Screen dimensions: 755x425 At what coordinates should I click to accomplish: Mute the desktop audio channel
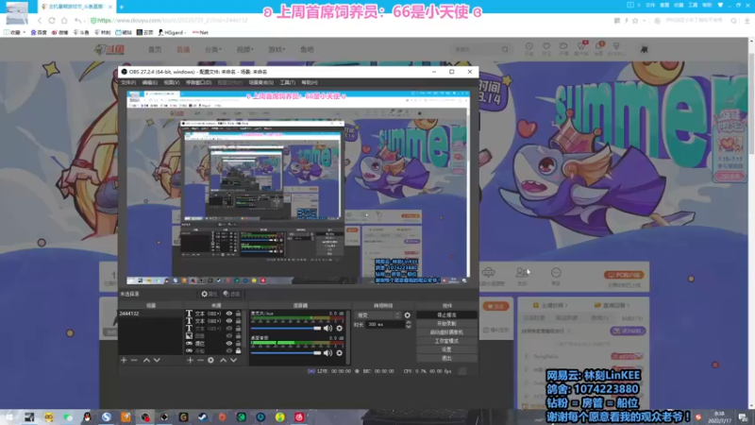327,352
